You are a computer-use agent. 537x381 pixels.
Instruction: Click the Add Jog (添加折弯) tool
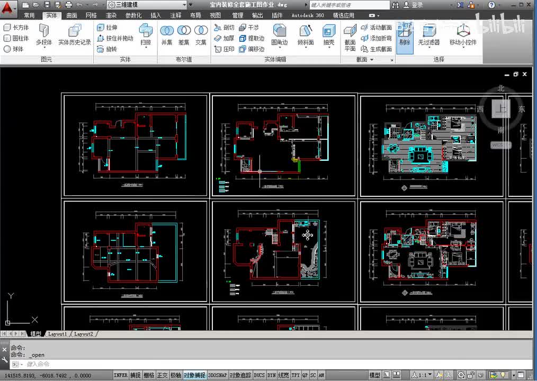point(377,38)
